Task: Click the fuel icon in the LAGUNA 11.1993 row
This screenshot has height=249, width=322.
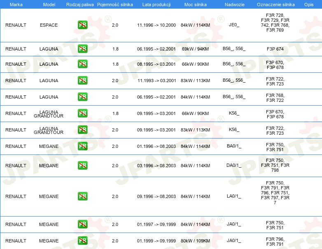Action: point(82,81)
